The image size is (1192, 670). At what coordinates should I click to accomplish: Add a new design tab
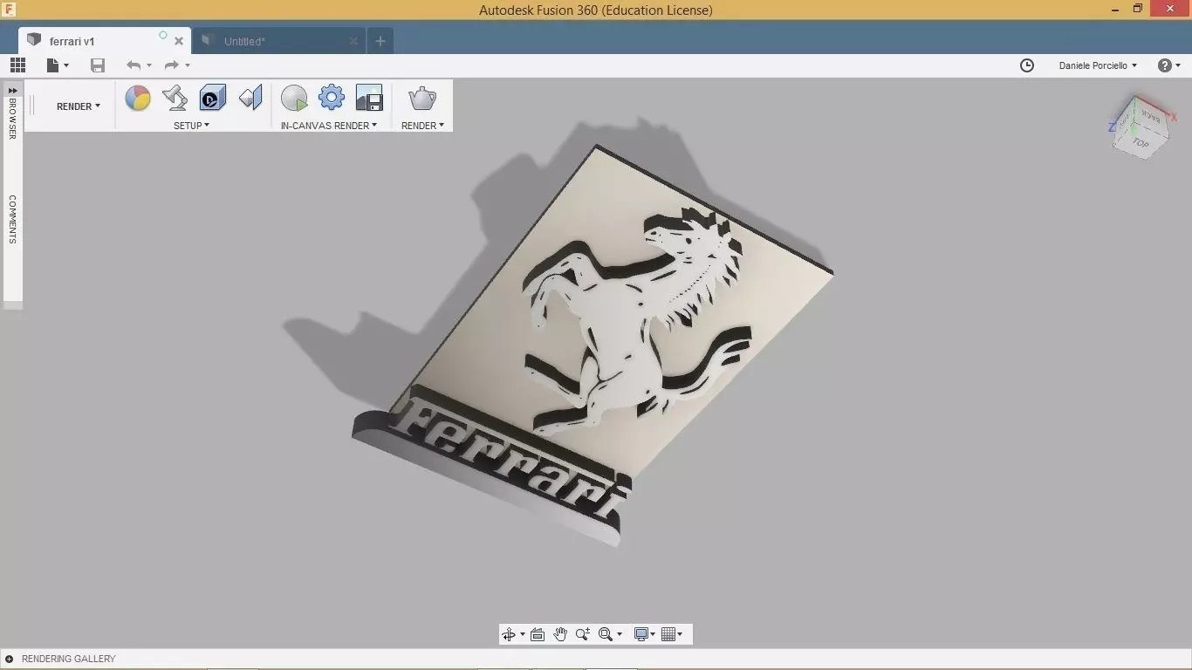coord(380,41)
